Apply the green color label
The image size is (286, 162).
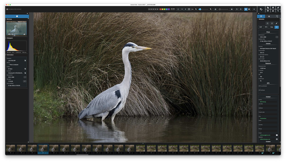pos(164,9)
